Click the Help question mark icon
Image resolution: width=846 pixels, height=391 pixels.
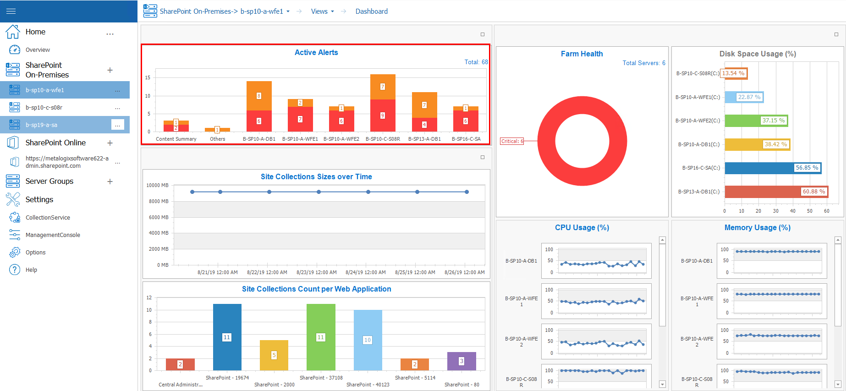click(x=15, y=270)
